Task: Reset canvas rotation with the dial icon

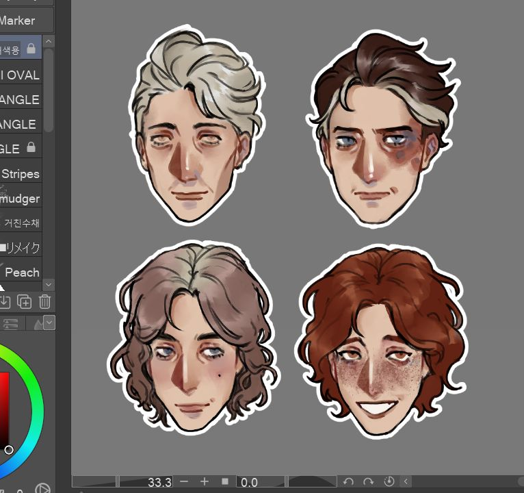Action: 389,481
